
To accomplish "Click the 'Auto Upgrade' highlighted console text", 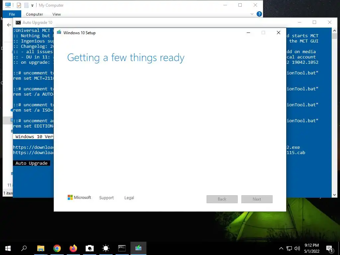I will (32, 163).
